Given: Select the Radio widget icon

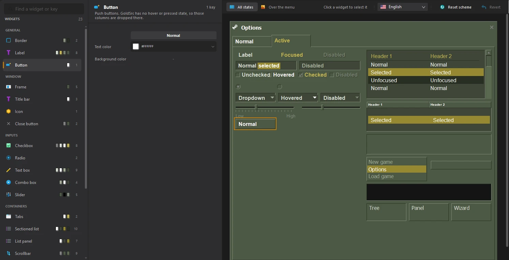Looking at the screenshot, I should pos(9,158).
